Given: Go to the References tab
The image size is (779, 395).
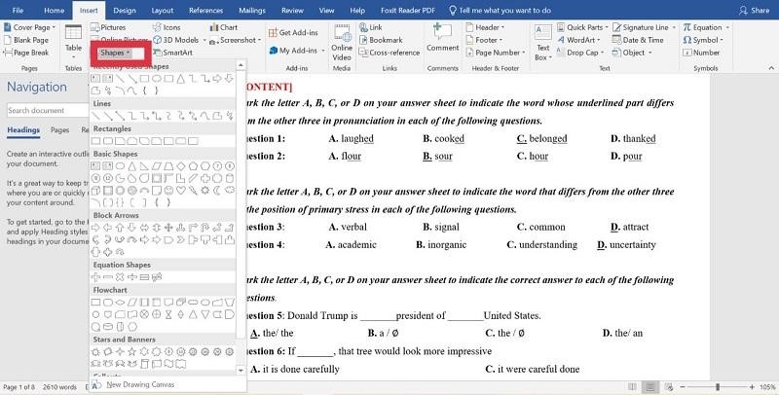Looking at the screenshot, I should (x=205, y=10).
